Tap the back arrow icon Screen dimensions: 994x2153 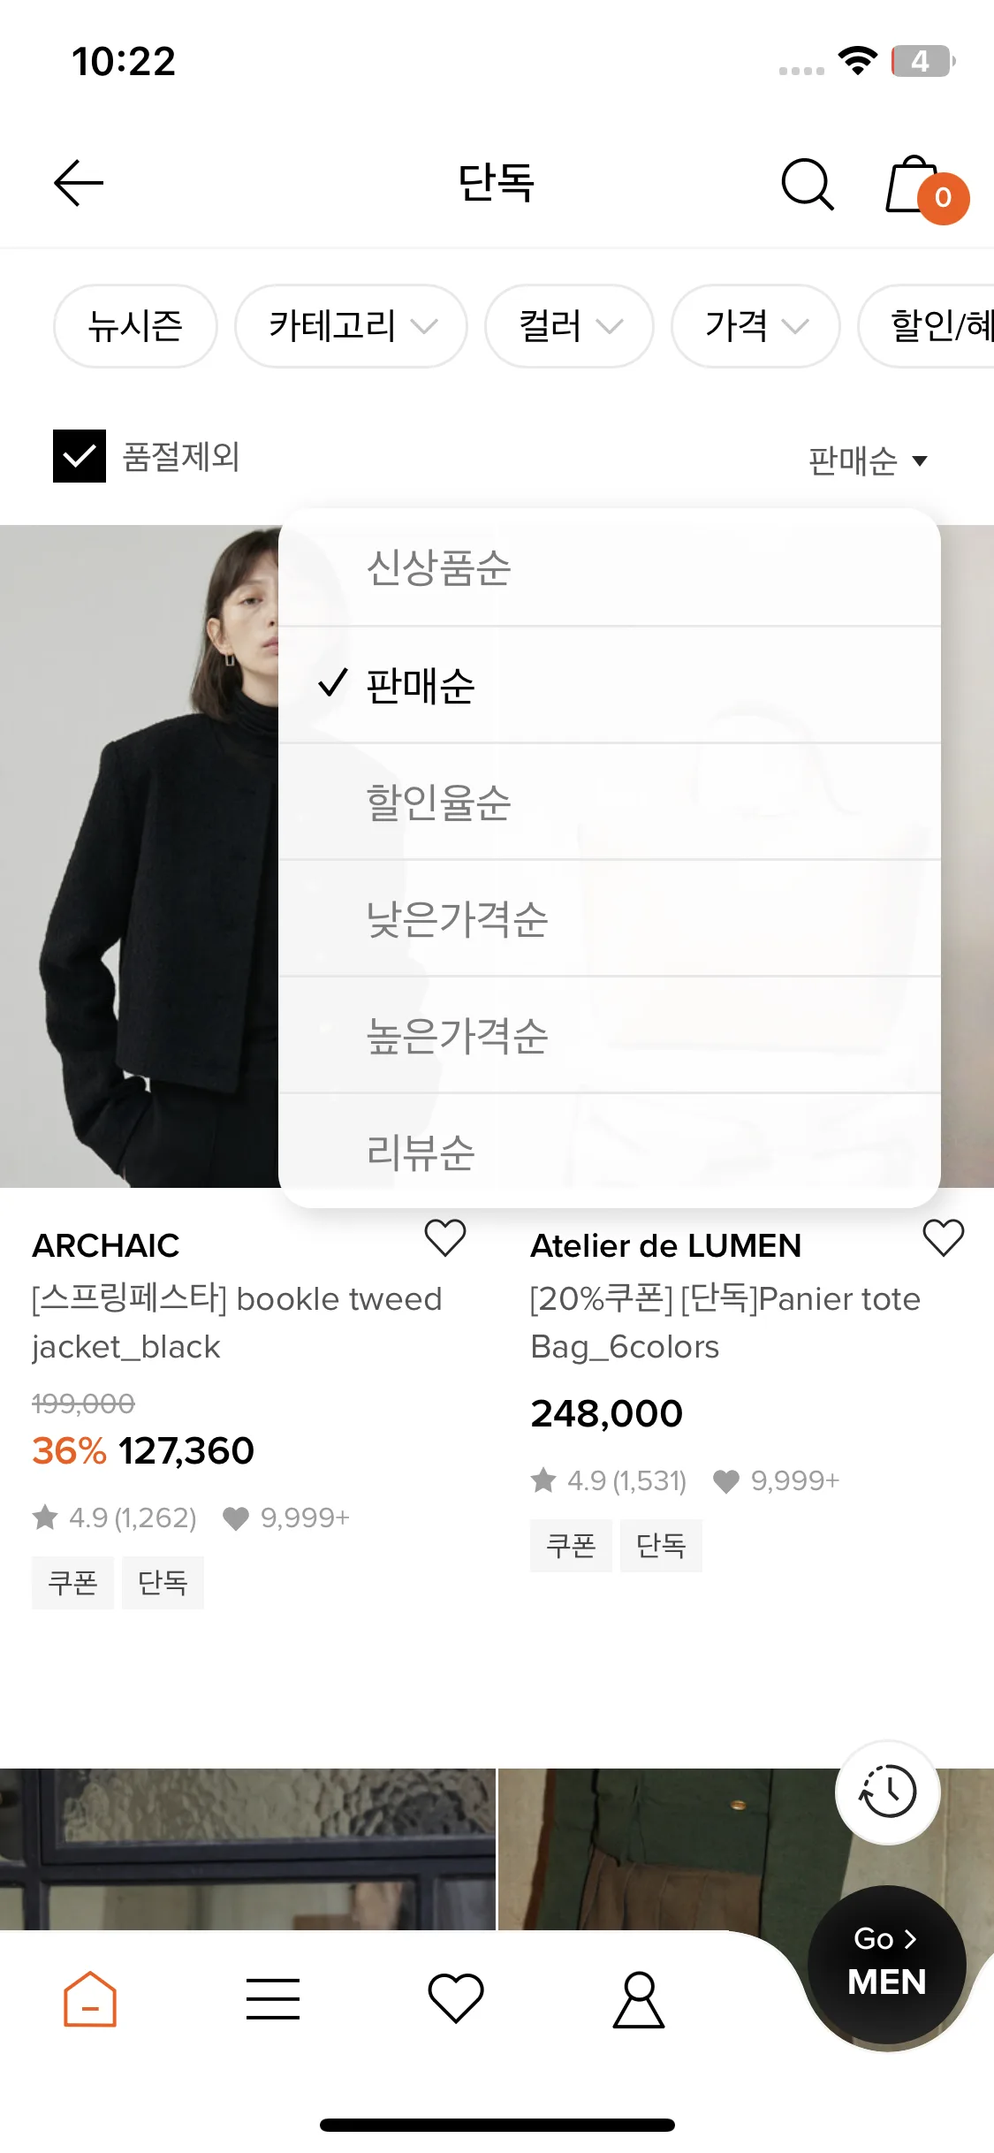click(79, 183)
